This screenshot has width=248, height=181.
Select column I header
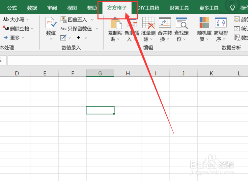click(x=156, y=73)
